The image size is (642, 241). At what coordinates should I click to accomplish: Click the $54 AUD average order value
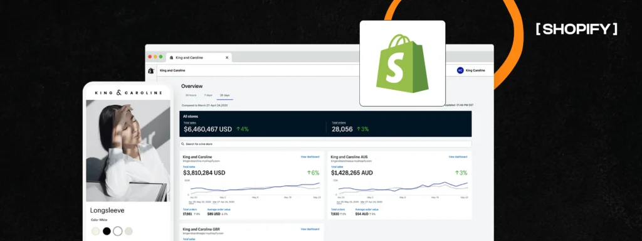tap(362, 214)
